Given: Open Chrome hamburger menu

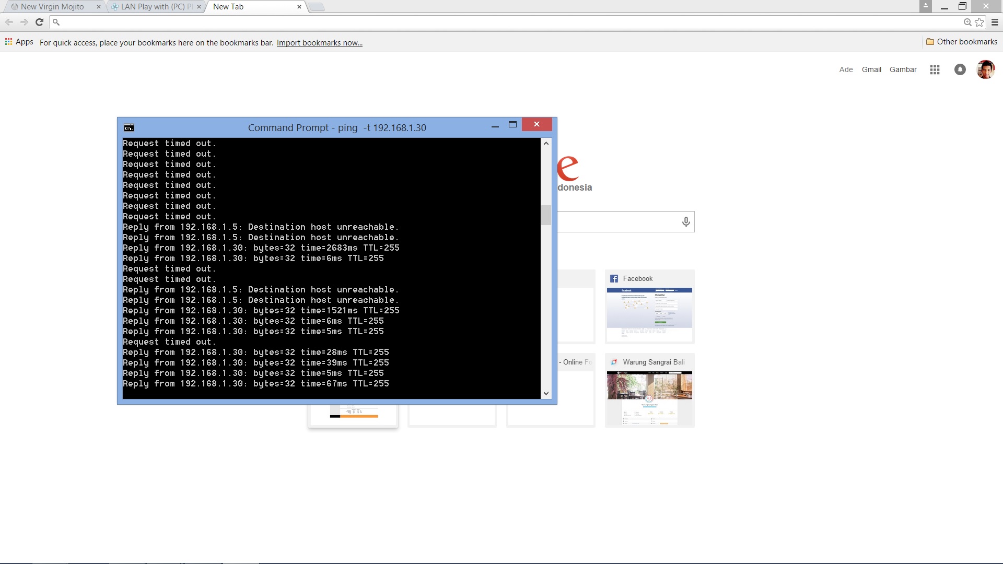Looking at the screenshot, I should point(995,22).
